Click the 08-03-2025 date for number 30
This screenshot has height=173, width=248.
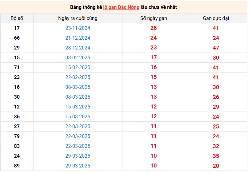click(78, 97)
